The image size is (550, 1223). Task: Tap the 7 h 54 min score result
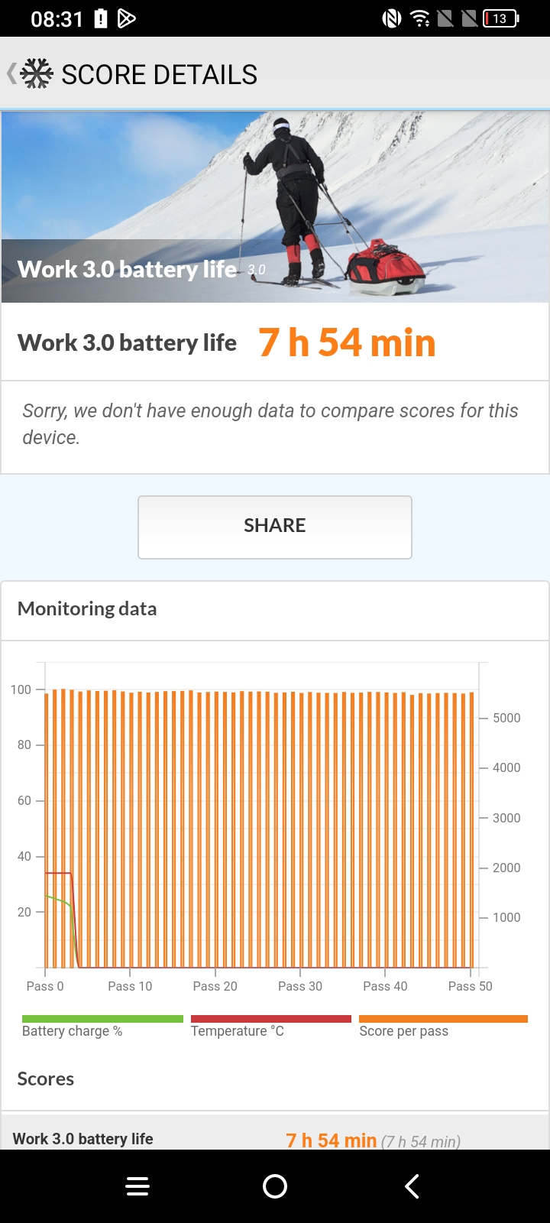point(347,342)
